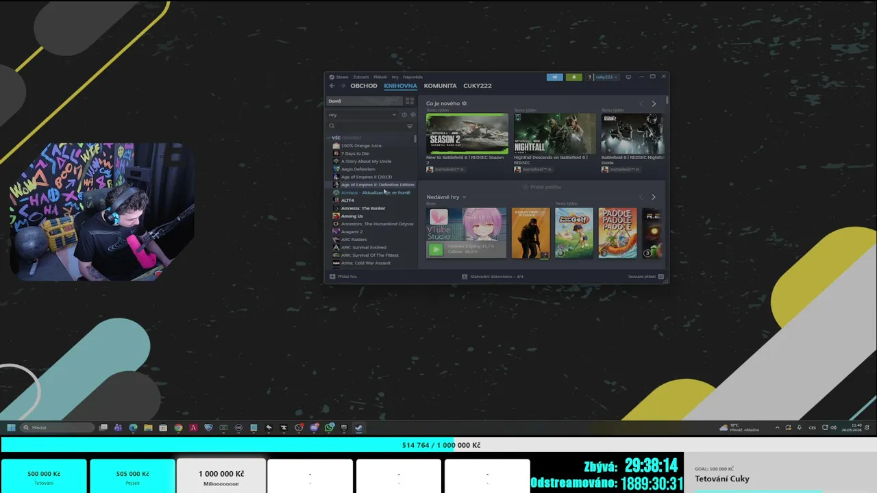The height and width of the screenshot is (493, 877).
Task: Open the Steam help question mark
Action: [589, 77]
